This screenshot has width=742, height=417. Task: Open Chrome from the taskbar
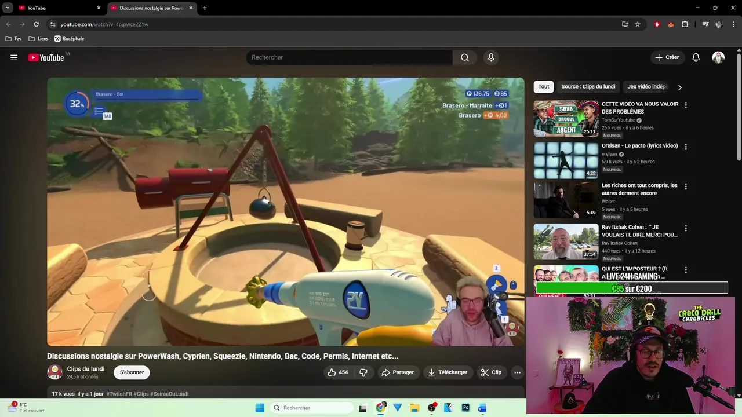[x=380, y=408]
